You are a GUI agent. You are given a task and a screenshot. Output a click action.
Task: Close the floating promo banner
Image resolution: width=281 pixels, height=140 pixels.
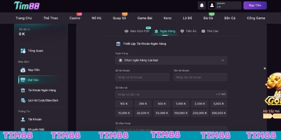[x=265, y=69]
